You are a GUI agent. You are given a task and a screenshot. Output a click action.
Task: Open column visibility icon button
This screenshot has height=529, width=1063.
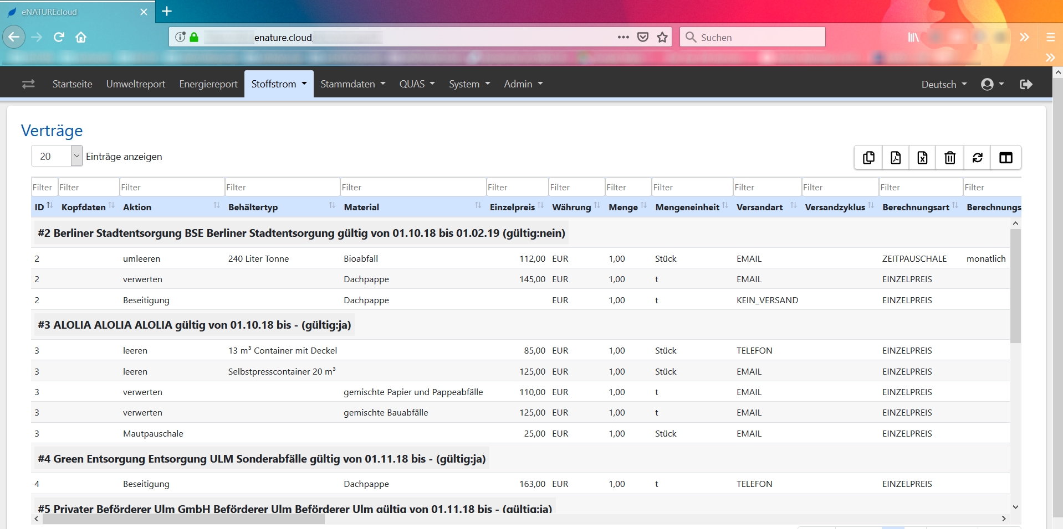(x=1006, y=158)
